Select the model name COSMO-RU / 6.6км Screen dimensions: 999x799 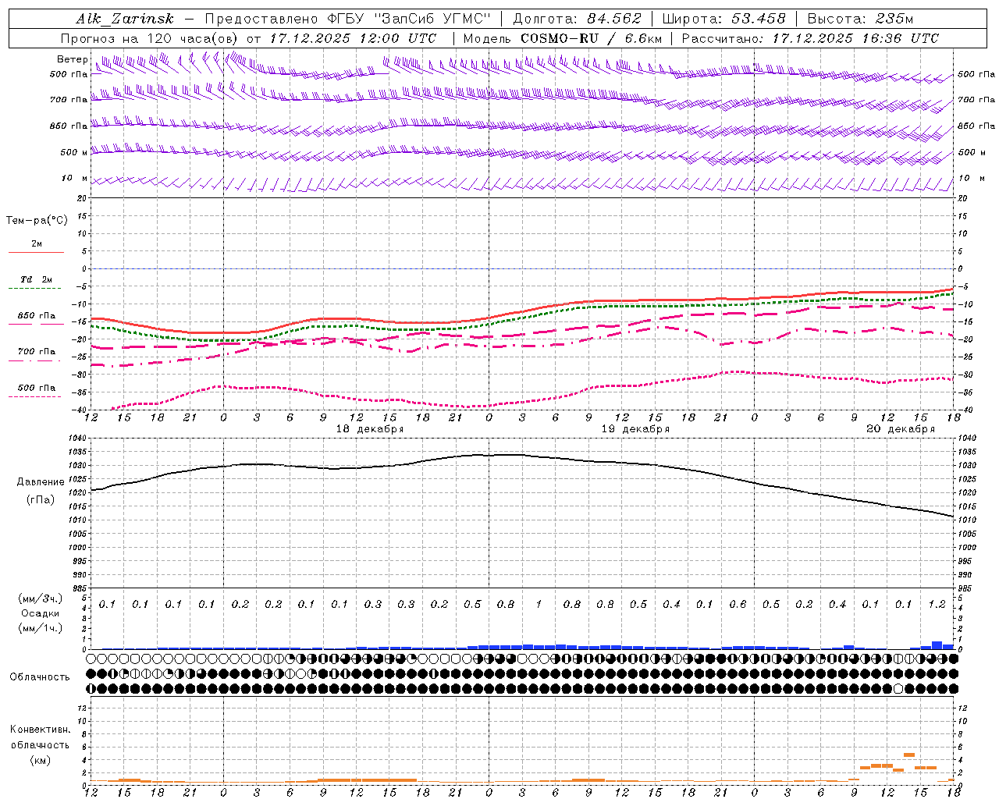592,38
